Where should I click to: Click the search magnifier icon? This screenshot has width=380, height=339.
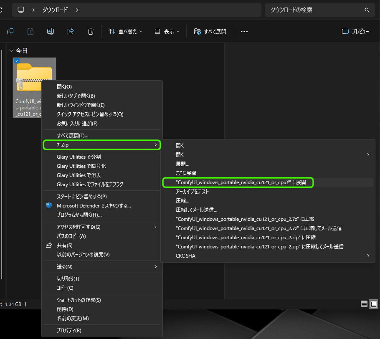pos(367,10)
